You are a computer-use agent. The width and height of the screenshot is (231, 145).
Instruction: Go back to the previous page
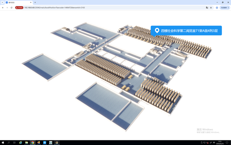pos(3,8)
